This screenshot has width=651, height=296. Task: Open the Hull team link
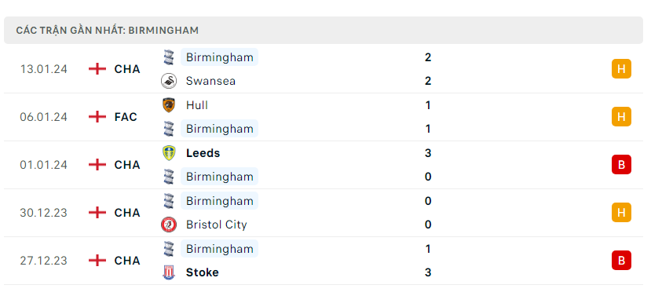click(197, 105)
